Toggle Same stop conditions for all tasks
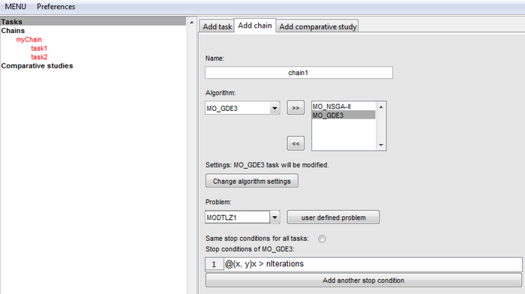The width and height of the screenshot is (525, 294). tap(322, 238)
